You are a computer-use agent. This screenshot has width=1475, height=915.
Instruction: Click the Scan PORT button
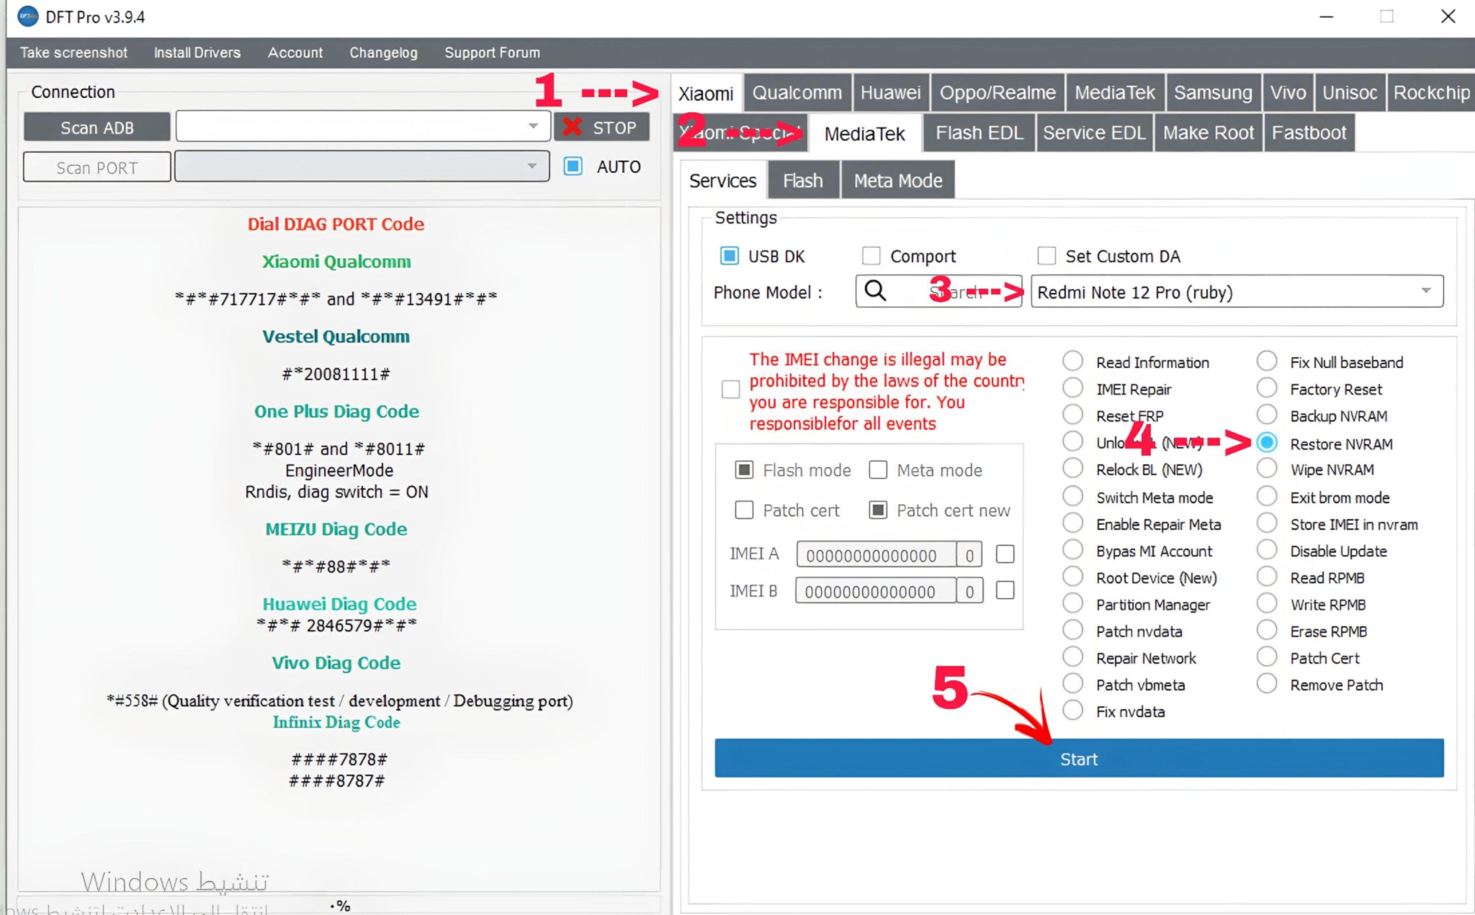click(x=97, y=167)
